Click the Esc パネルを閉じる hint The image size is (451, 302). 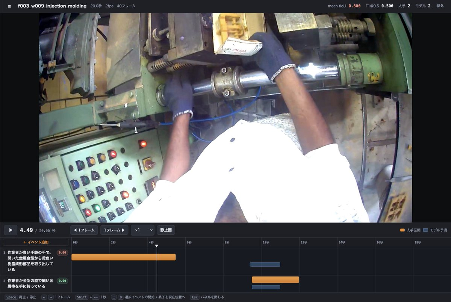207,297
